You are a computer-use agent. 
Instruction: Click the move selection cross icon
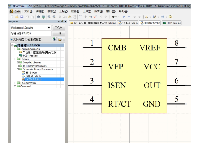point(85,17)
